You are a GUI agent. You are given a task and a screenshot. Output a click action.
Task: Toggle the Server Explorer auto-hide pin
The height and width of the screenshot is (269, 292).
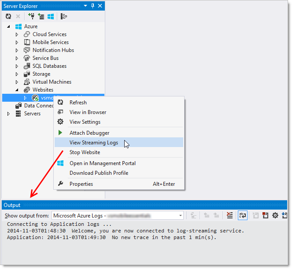(92, 6)
